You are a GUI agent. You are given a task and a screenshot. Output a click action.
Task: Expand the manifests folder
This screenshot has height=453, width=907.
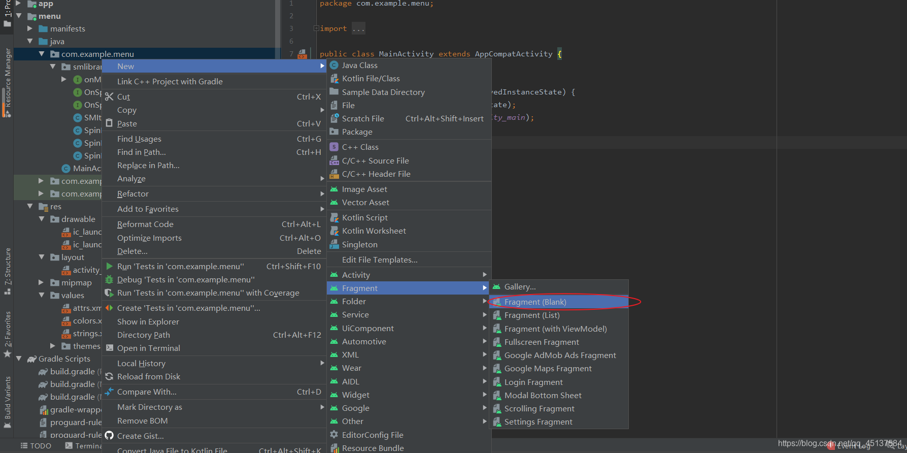(x=30, y=28)
